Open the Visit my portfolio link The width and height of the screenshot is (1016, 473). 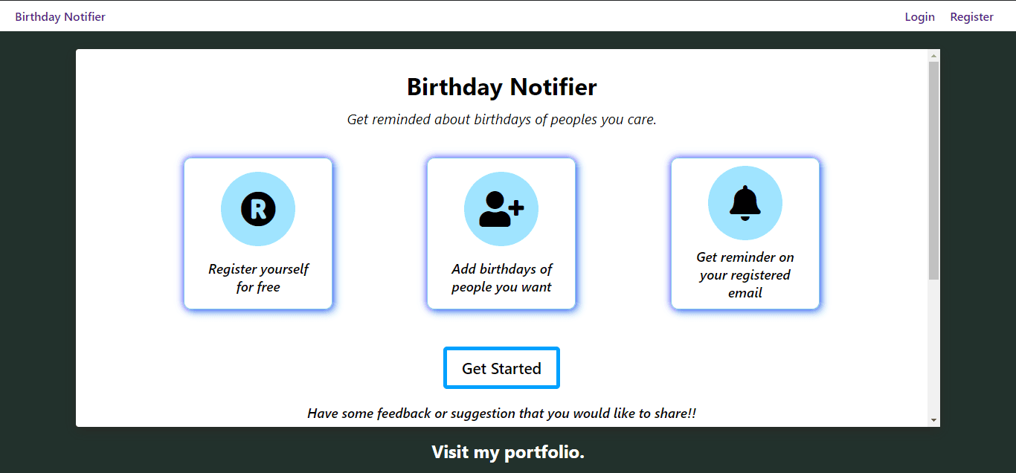tap(508, 452)
